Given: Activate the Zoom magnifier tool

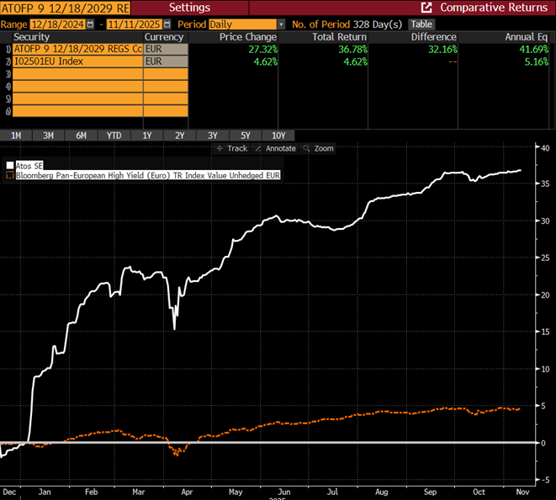Looking at the screenshot, I should tap(319, 148).
